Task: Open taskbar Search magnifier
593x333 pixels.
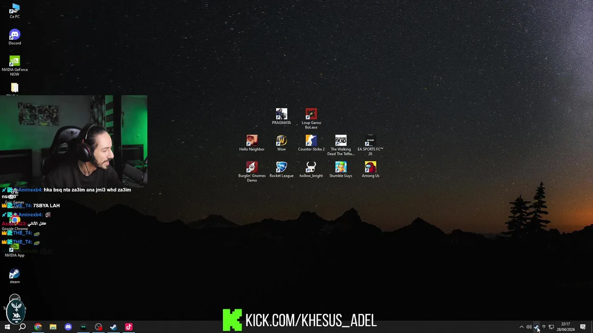Action: 22,327
